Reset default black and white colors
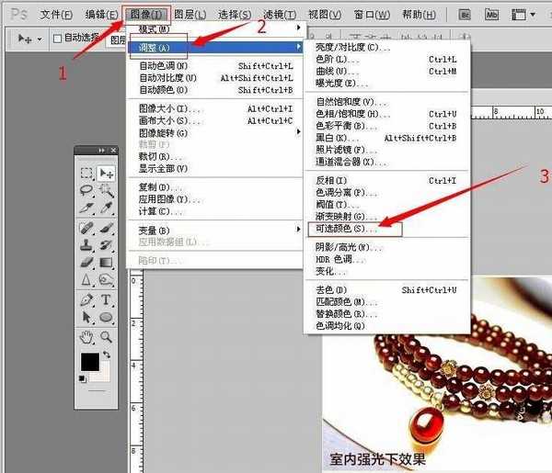 click(82, 377)
